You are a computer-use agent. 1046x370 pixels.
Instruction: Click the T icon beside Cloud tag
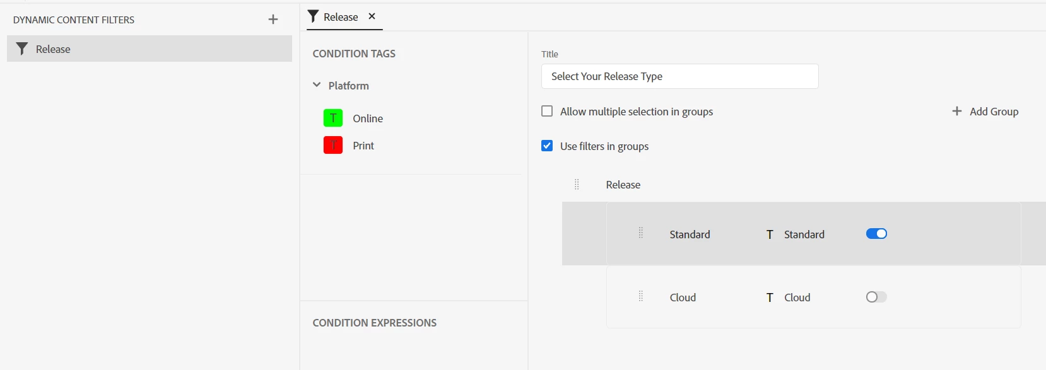770,298
